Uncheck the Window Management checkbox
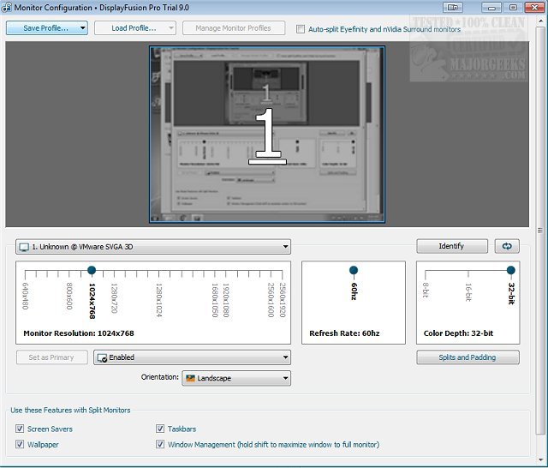This screenshot has height=468, width=548. (160, 444)
